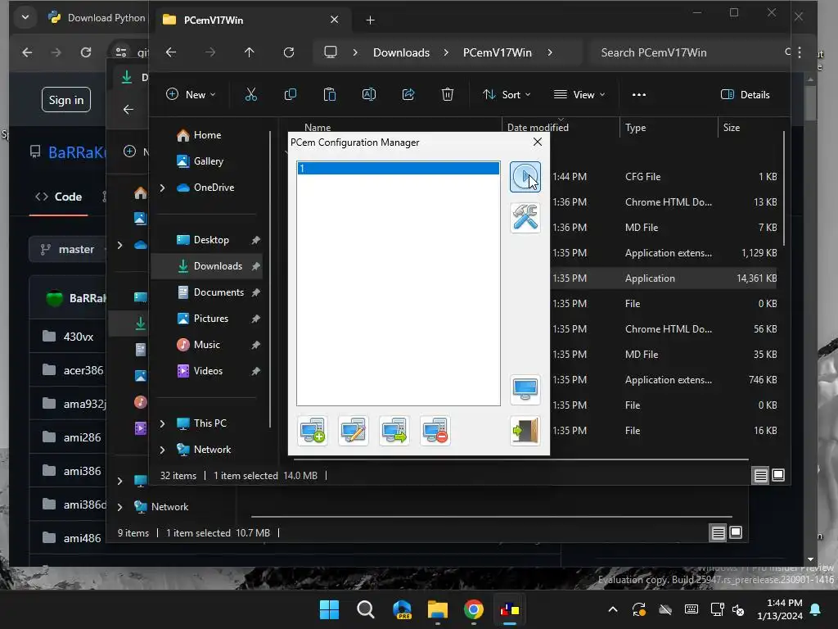This screenshot has width=838, height=629.
Task: Rename the selected file via toolbar icon
Action: [369, 95]
